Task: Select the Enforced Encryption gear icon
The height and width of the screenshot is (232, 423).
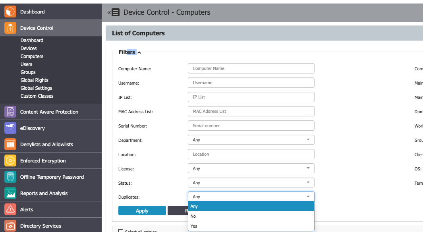Action: [x=10, y=160]
